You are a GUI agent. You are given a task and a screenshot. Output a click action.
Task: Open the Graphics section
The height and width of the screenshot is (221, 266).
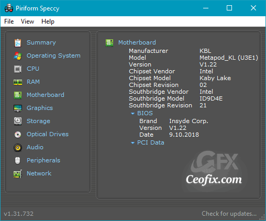tap(40, 108)
